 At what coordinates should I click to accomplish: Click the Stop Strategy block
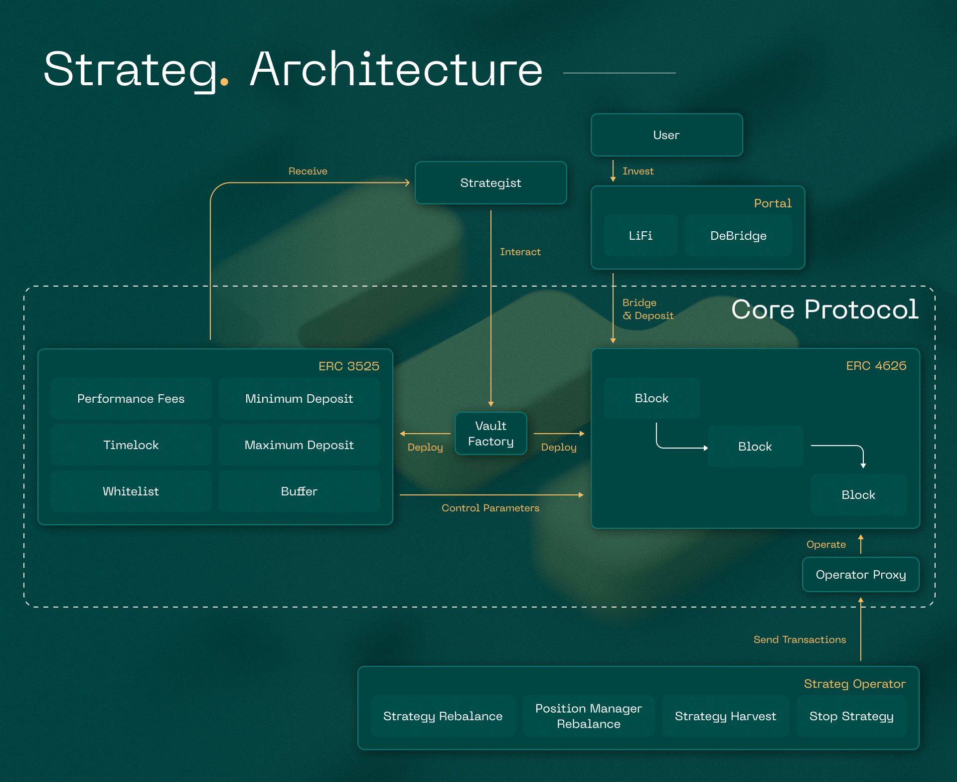[851, 716]
